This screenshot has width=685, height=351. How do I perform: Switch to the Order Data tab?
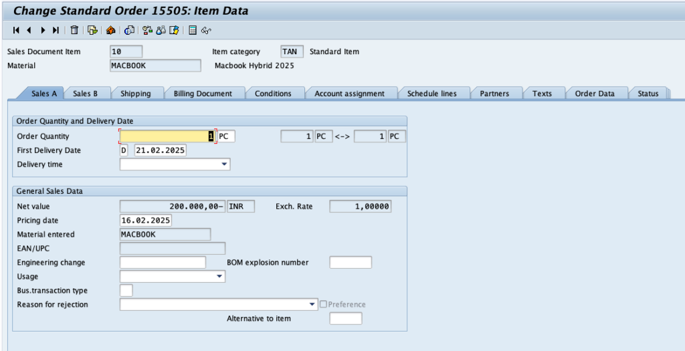[595, 94]
